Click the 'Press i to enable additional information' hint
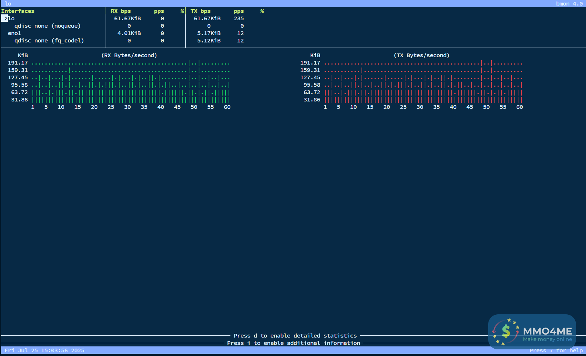 [x=294, y=343]
